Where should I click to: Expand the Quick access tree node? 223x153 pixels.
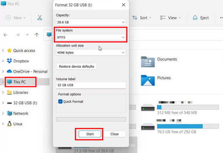tap(3, 50)
